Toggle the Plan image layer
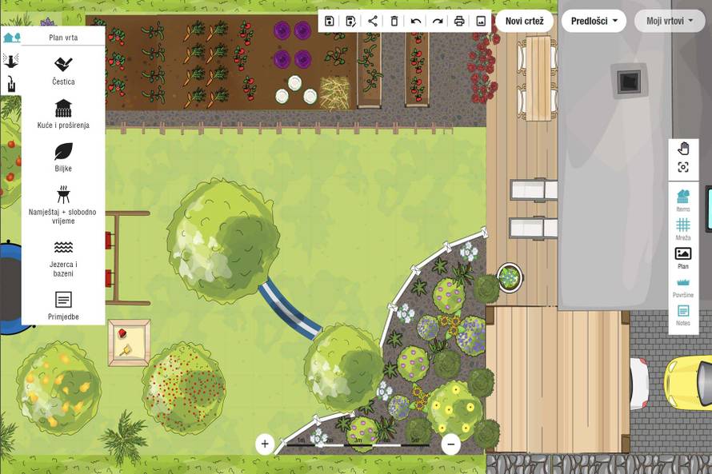 [x=683, y=257]
